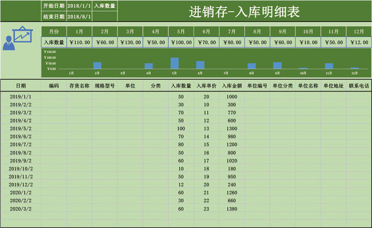Select the amount cell 1020
Image resolution: width=372 pixels, height=228 pixels.
point(232,161)
